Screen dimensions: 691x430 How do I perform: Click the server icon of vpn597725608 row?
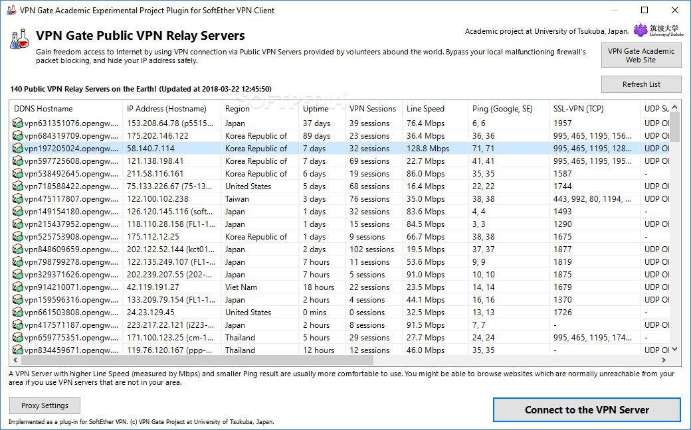[x=18, y=161]
